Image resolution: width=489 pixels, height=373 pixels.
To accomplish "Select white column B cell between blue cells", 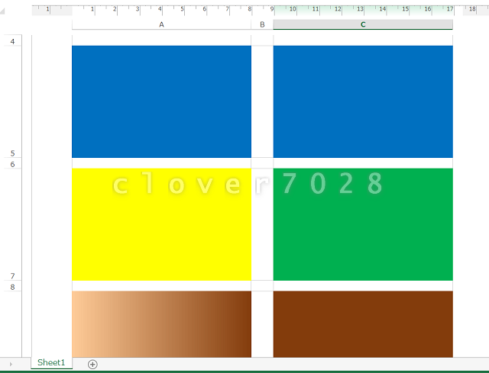I will [x=262, y=101].
